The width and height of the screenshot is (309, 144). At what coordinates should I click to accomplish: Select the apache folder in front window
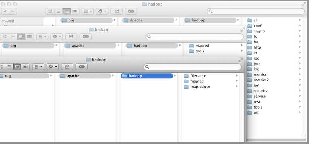tap(85, 76)
